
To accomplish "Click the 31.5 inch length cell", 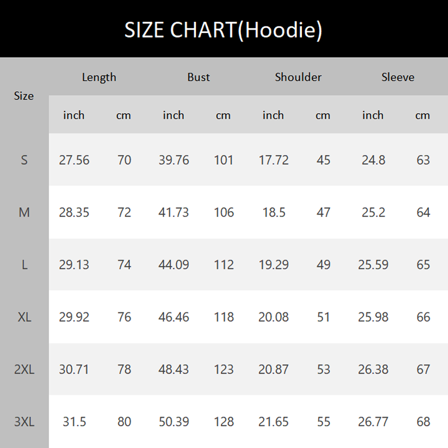I will (x=74, y=422).
